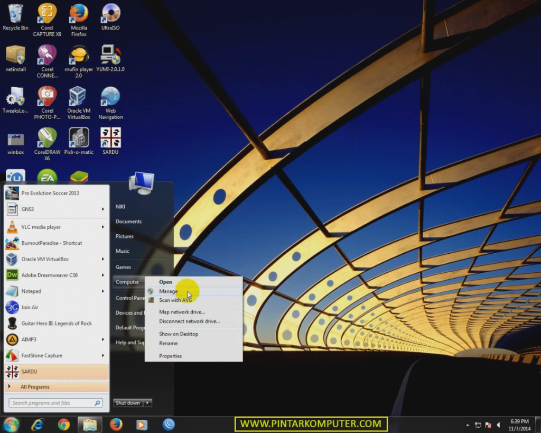Choose Show on Desktop
The width and height of the screenshot is (541, 433).
pos(193,334)
